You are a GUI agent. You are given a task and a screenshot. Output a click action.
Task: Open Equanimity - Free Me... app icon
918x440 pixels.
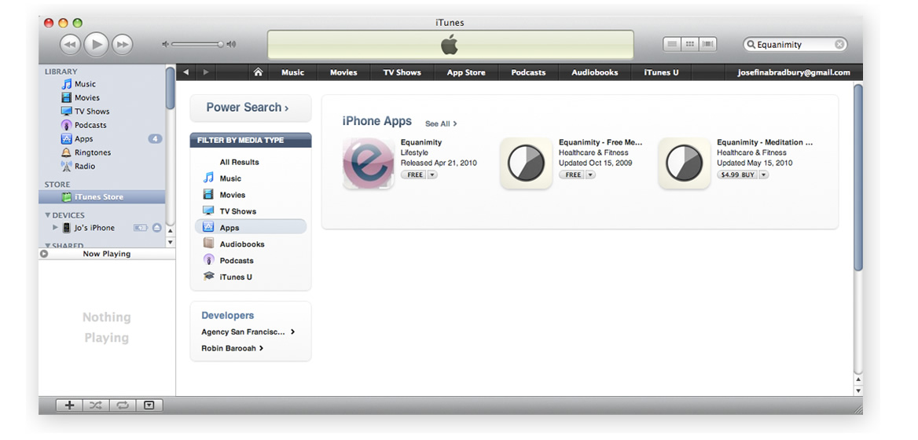tap(527, 163)
